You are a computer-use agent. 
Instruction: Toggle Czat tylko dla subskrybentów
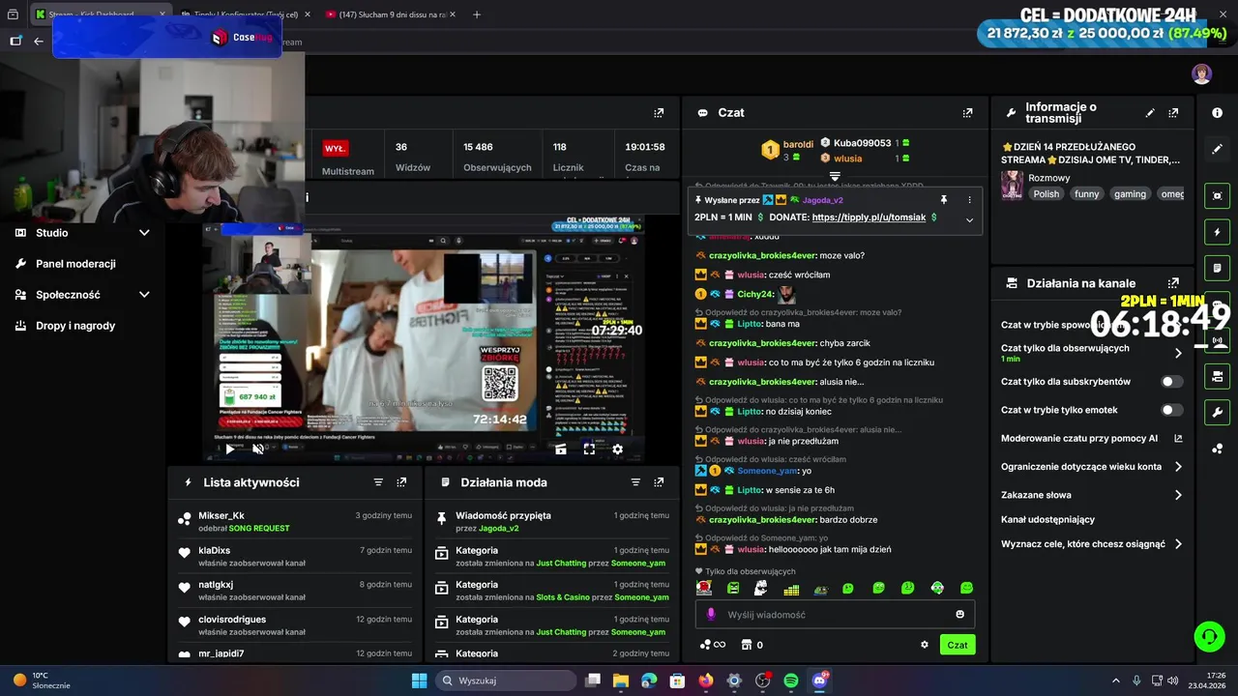point(1171,382)
